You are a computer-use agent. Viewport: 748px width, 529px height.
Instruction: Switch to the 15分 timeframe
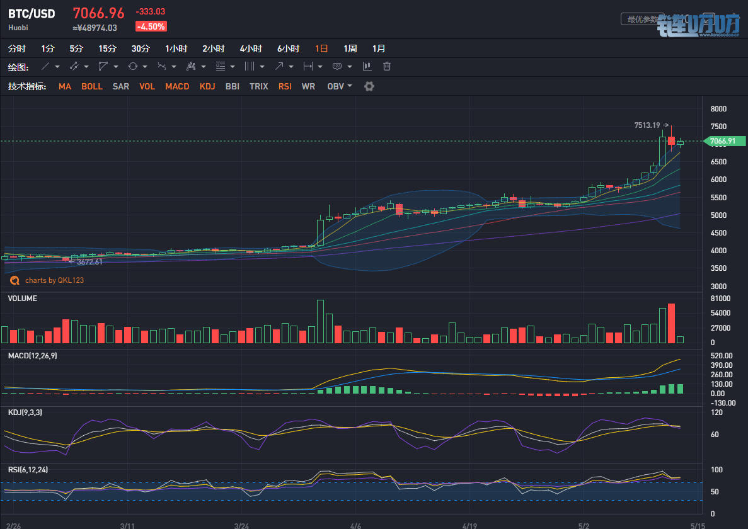[x=107, y=48]
